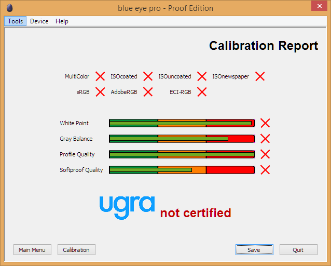331x266 pixels.
Task: Return to the Main Menu
Action: [x=32, y=250]
